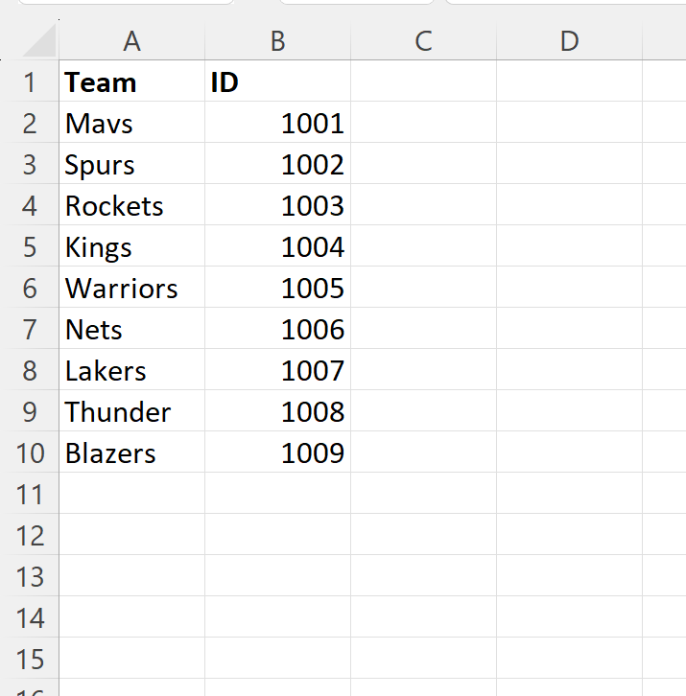This screenshot has width=686, height=696.
Task: Select the cell containing Warriors
Action: click(132, 287)
